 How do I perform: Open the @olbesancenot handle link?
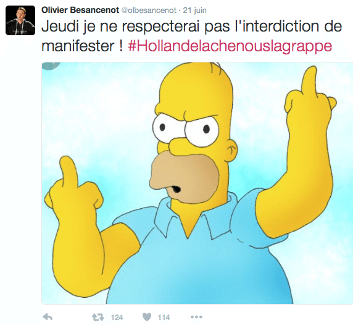click(149, 11)
